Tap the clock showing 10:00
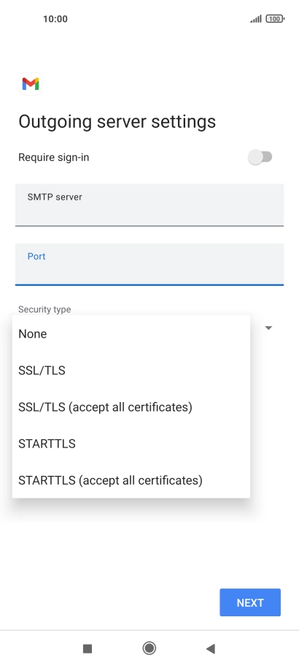299x666 pixels. coord(55,19)
